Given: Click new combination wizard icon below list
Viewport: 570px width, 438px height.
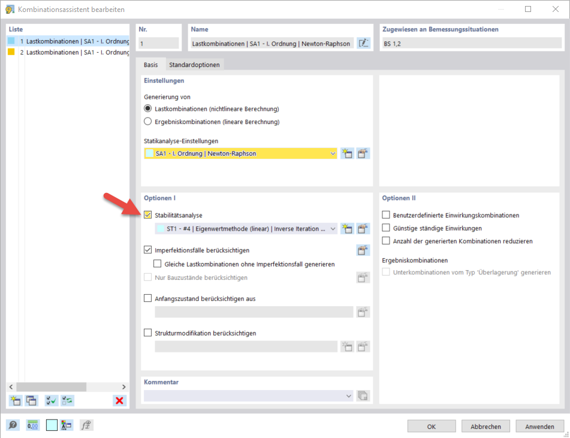Looking at the screenshot, I should coord(15,401).
